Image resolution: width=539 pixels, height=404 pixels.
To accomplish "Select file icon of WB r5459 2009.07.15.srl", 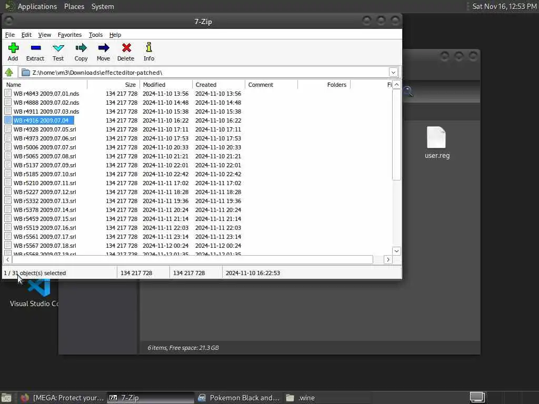I will 8,218.
